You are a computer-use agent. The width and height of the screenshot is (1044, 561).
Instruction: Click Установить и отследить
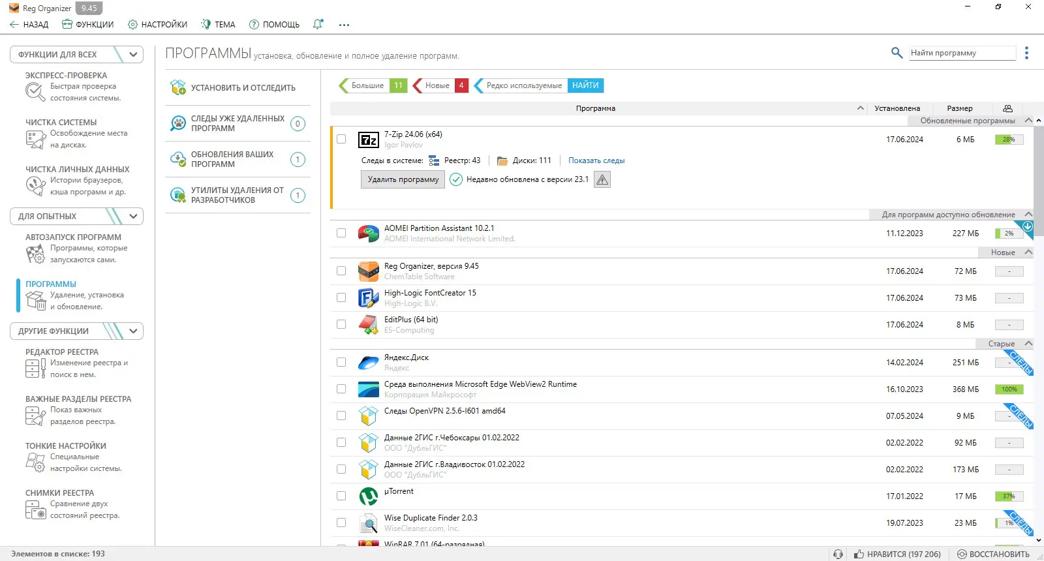[x=238, y=87]
